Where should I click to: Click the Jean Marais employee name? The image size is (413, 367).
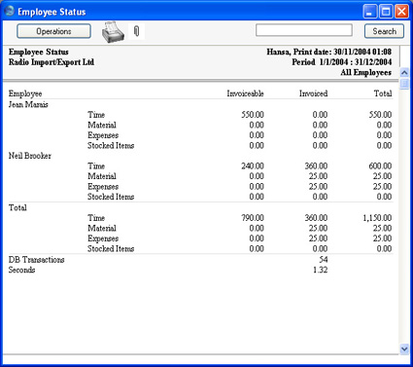[28, 104]
